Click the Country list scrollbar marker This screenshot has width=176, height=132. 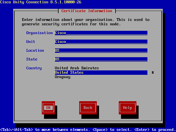point(153,73)
